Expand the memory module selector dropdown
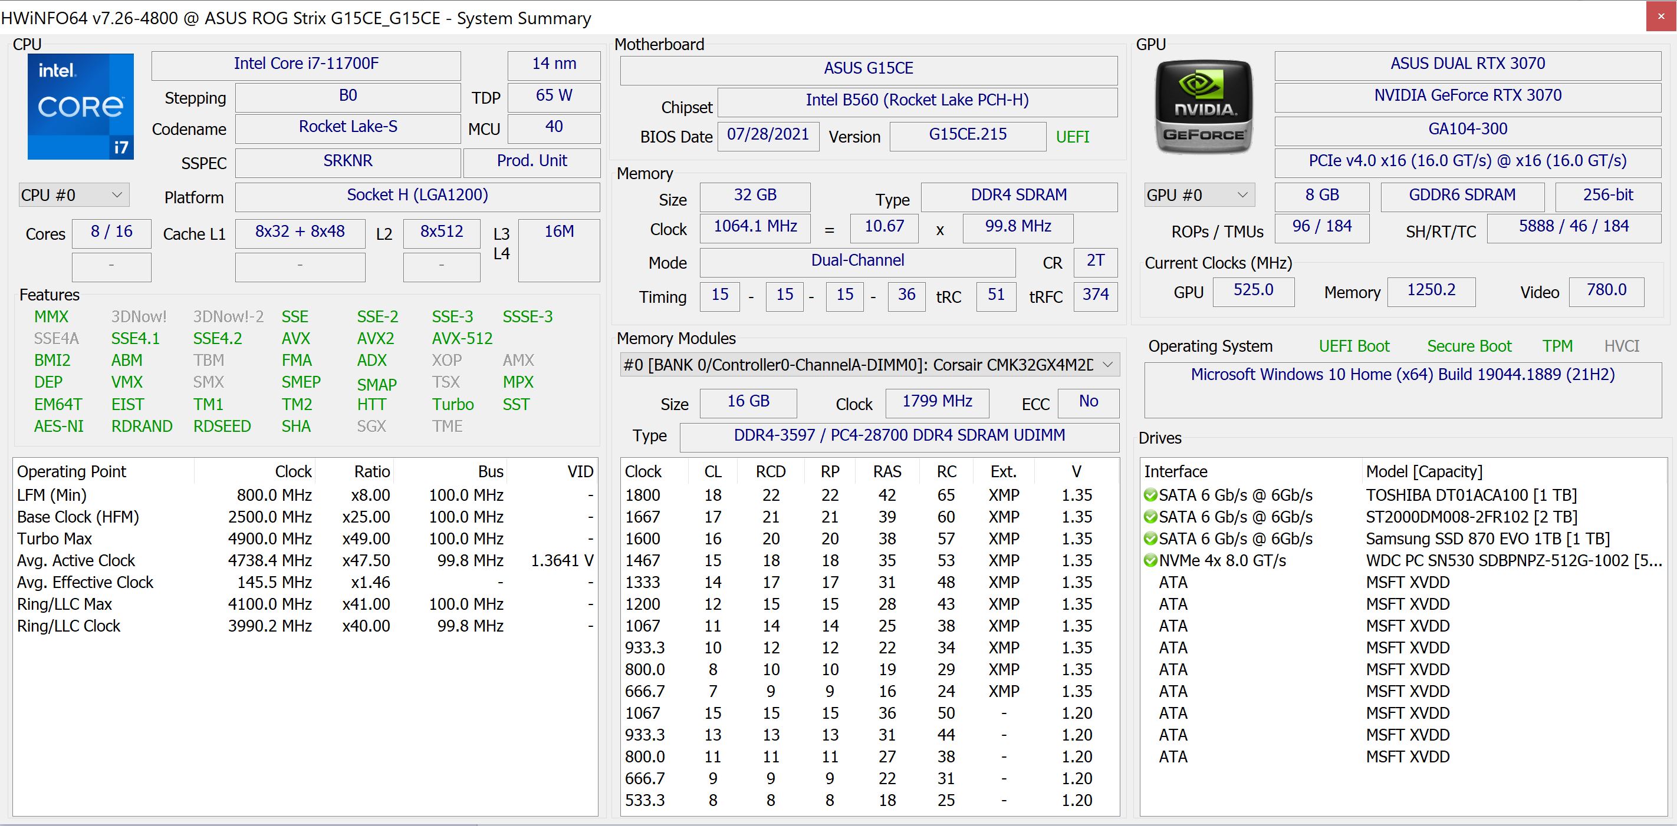This screenshot has height=826, width=1677. [870, 365]
